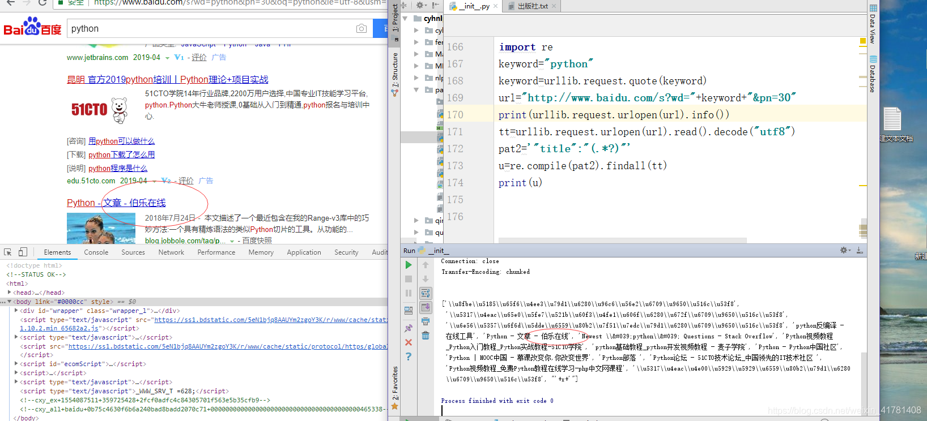Switch to the 出版社.txt editor tab

533,6
